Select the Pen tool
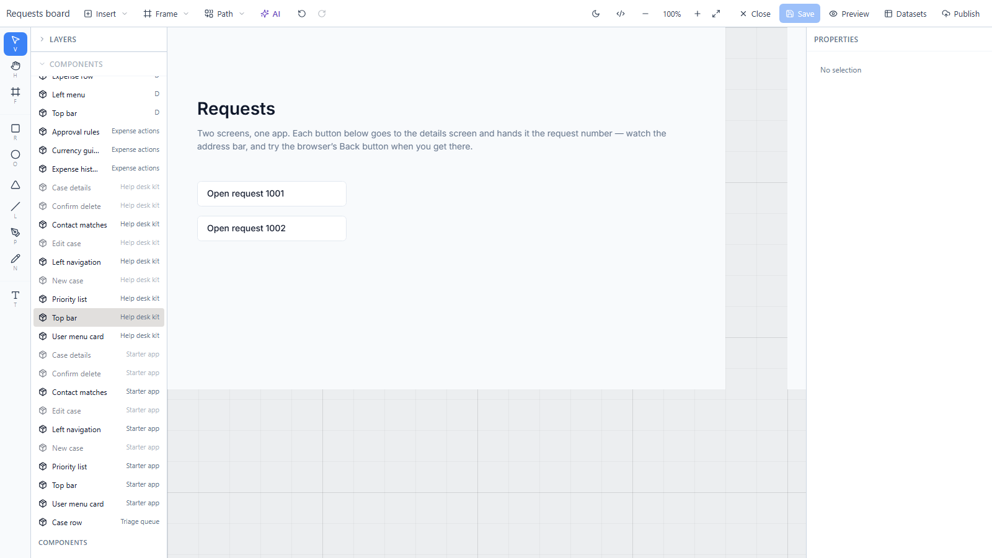The height and width of the screenshot is (558, 992). (x=15, y=236)
